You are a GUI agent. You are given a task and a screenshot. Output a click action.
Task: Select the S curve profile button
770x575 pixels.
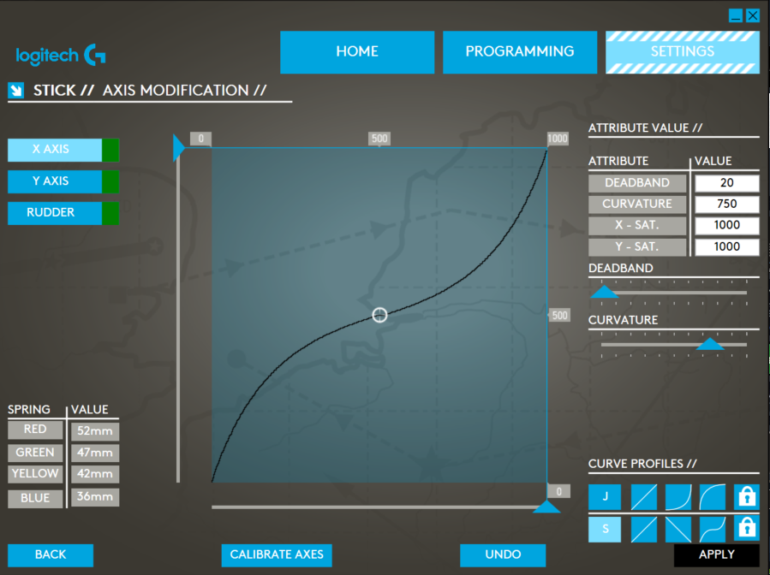605,529
